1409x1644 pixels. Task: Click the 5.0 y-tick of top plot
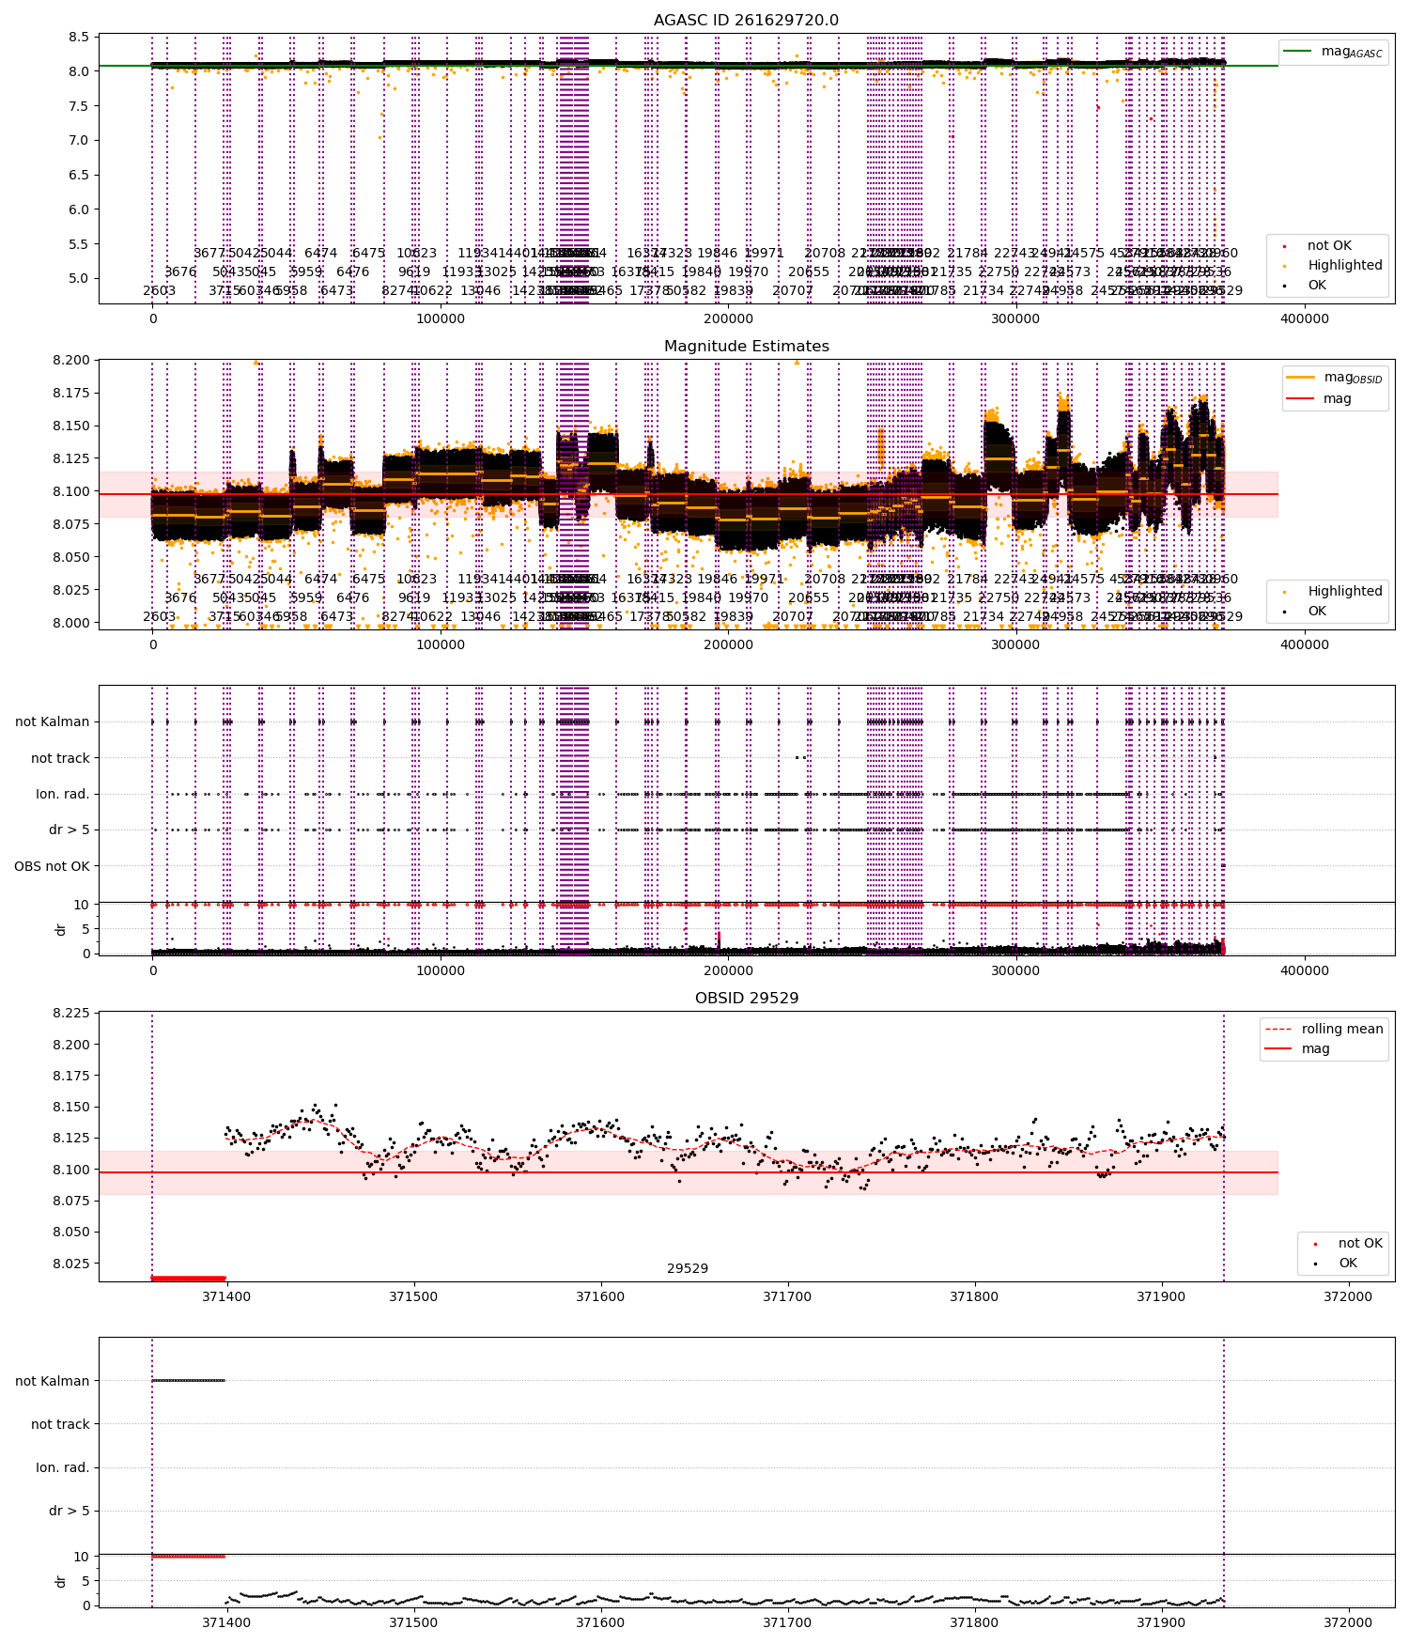coord(79,278)
